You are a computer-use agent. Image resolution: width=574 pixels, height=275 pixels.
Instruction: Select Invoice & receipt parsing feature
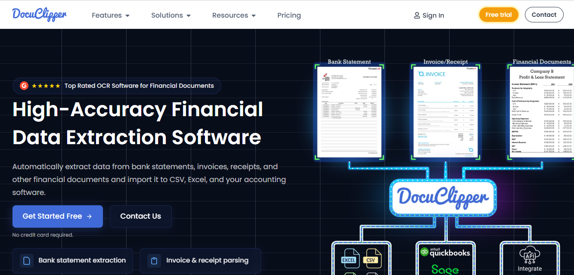click(x=200, y=260)
